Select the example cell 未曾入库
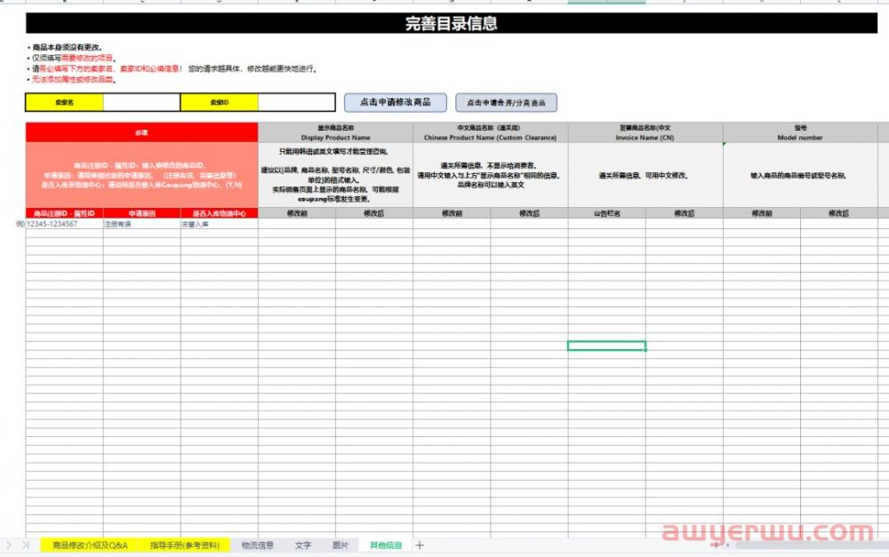 click(x=220, y=225)
